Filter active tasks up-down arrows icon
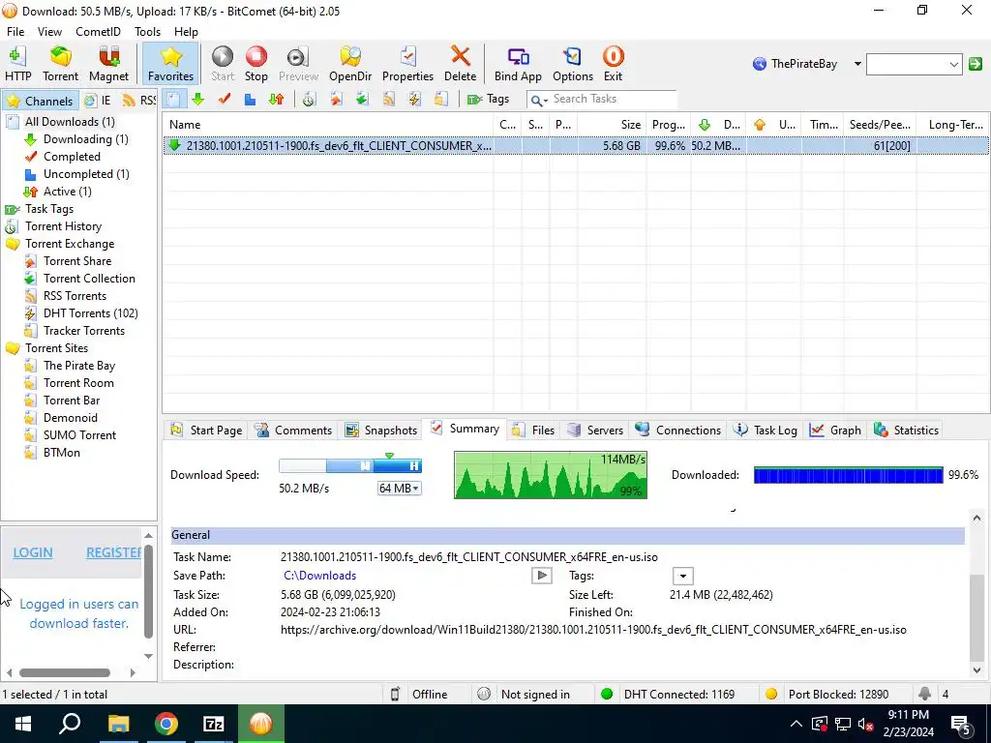 click(x=276, y=100)
